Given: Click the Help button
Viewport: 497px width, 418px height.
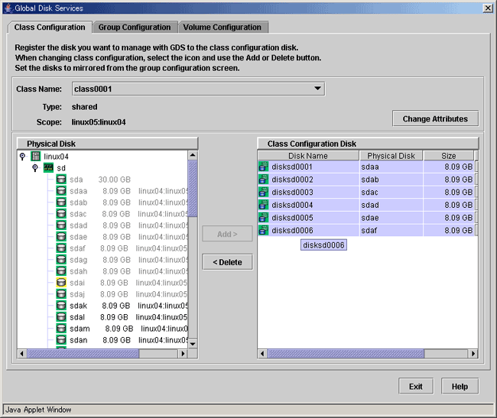Looking at the screenshot, I should [460, 387].
